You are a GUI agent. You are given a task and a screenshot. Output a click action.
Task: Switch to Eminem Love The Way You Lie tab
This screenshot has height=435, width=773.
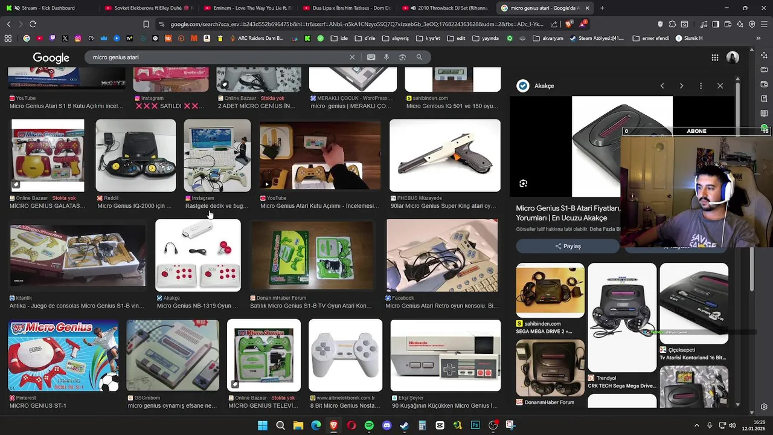(248, 8)
